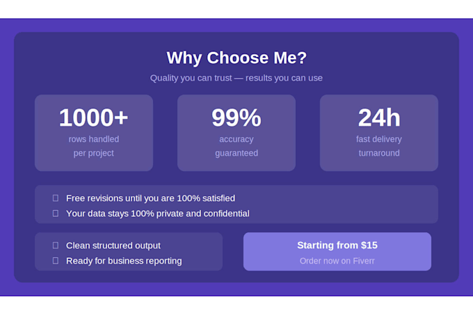Click the Ready for business reporting text
Viewport: 473px width, 315px height.
[124, 261]
